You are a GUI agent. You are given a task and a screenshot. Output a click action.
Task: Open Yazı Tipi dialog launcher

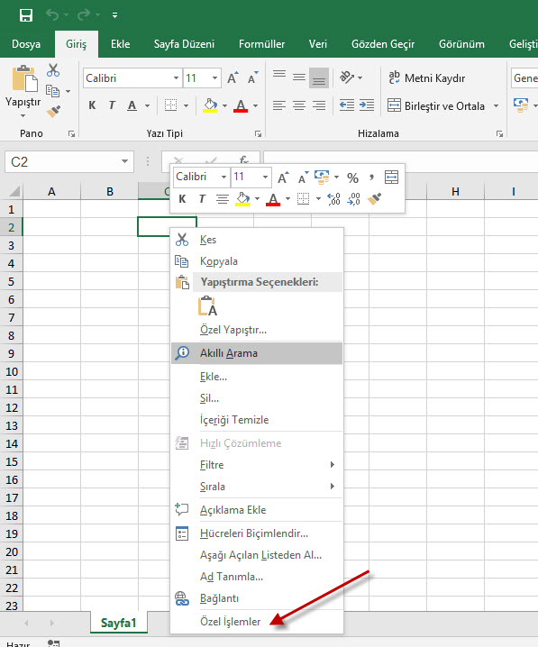[258, 133]
